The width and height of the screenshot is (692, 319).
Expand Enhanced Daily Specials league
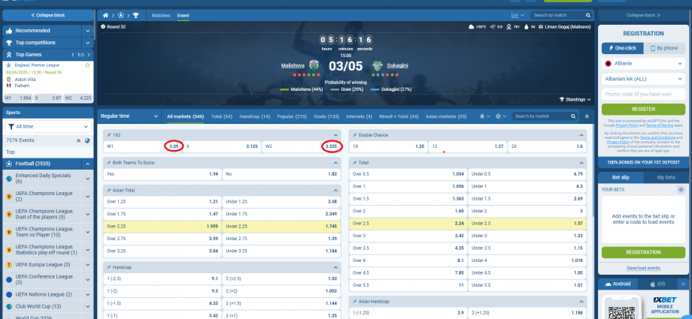(x=87, y=179)
